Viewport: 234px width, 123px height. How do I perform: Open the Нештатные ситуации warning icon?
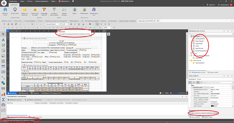coord(35,11)
